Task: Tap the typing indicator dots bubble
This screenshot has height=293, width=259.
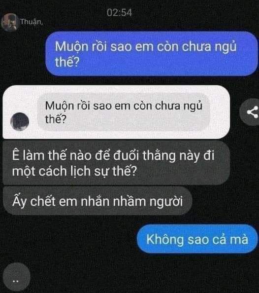Action: click(x=16, y=277)
